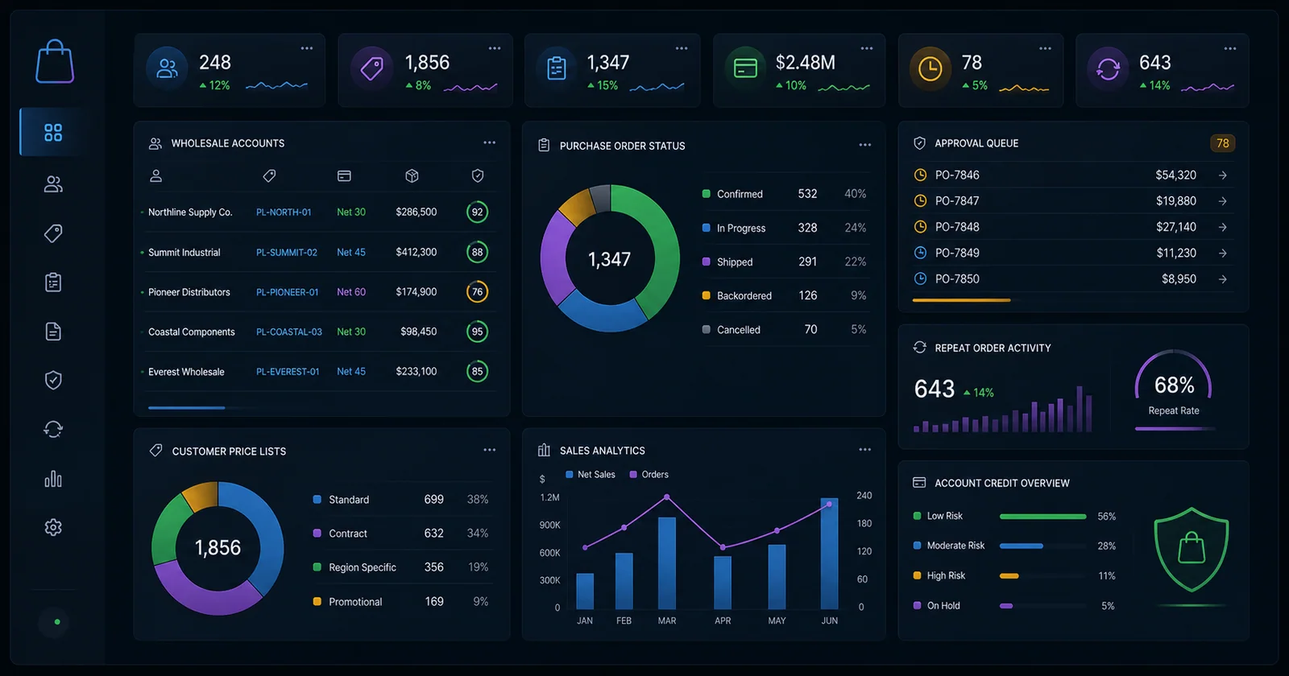Select the price tag icon in sidebar
The image size is (1289, 676).
pyautogui.click(x=53, y=233)
